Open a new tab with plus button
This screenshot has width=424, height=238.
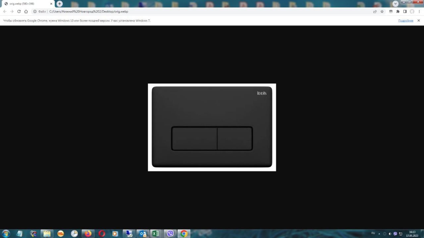click(x=60, y=4)
